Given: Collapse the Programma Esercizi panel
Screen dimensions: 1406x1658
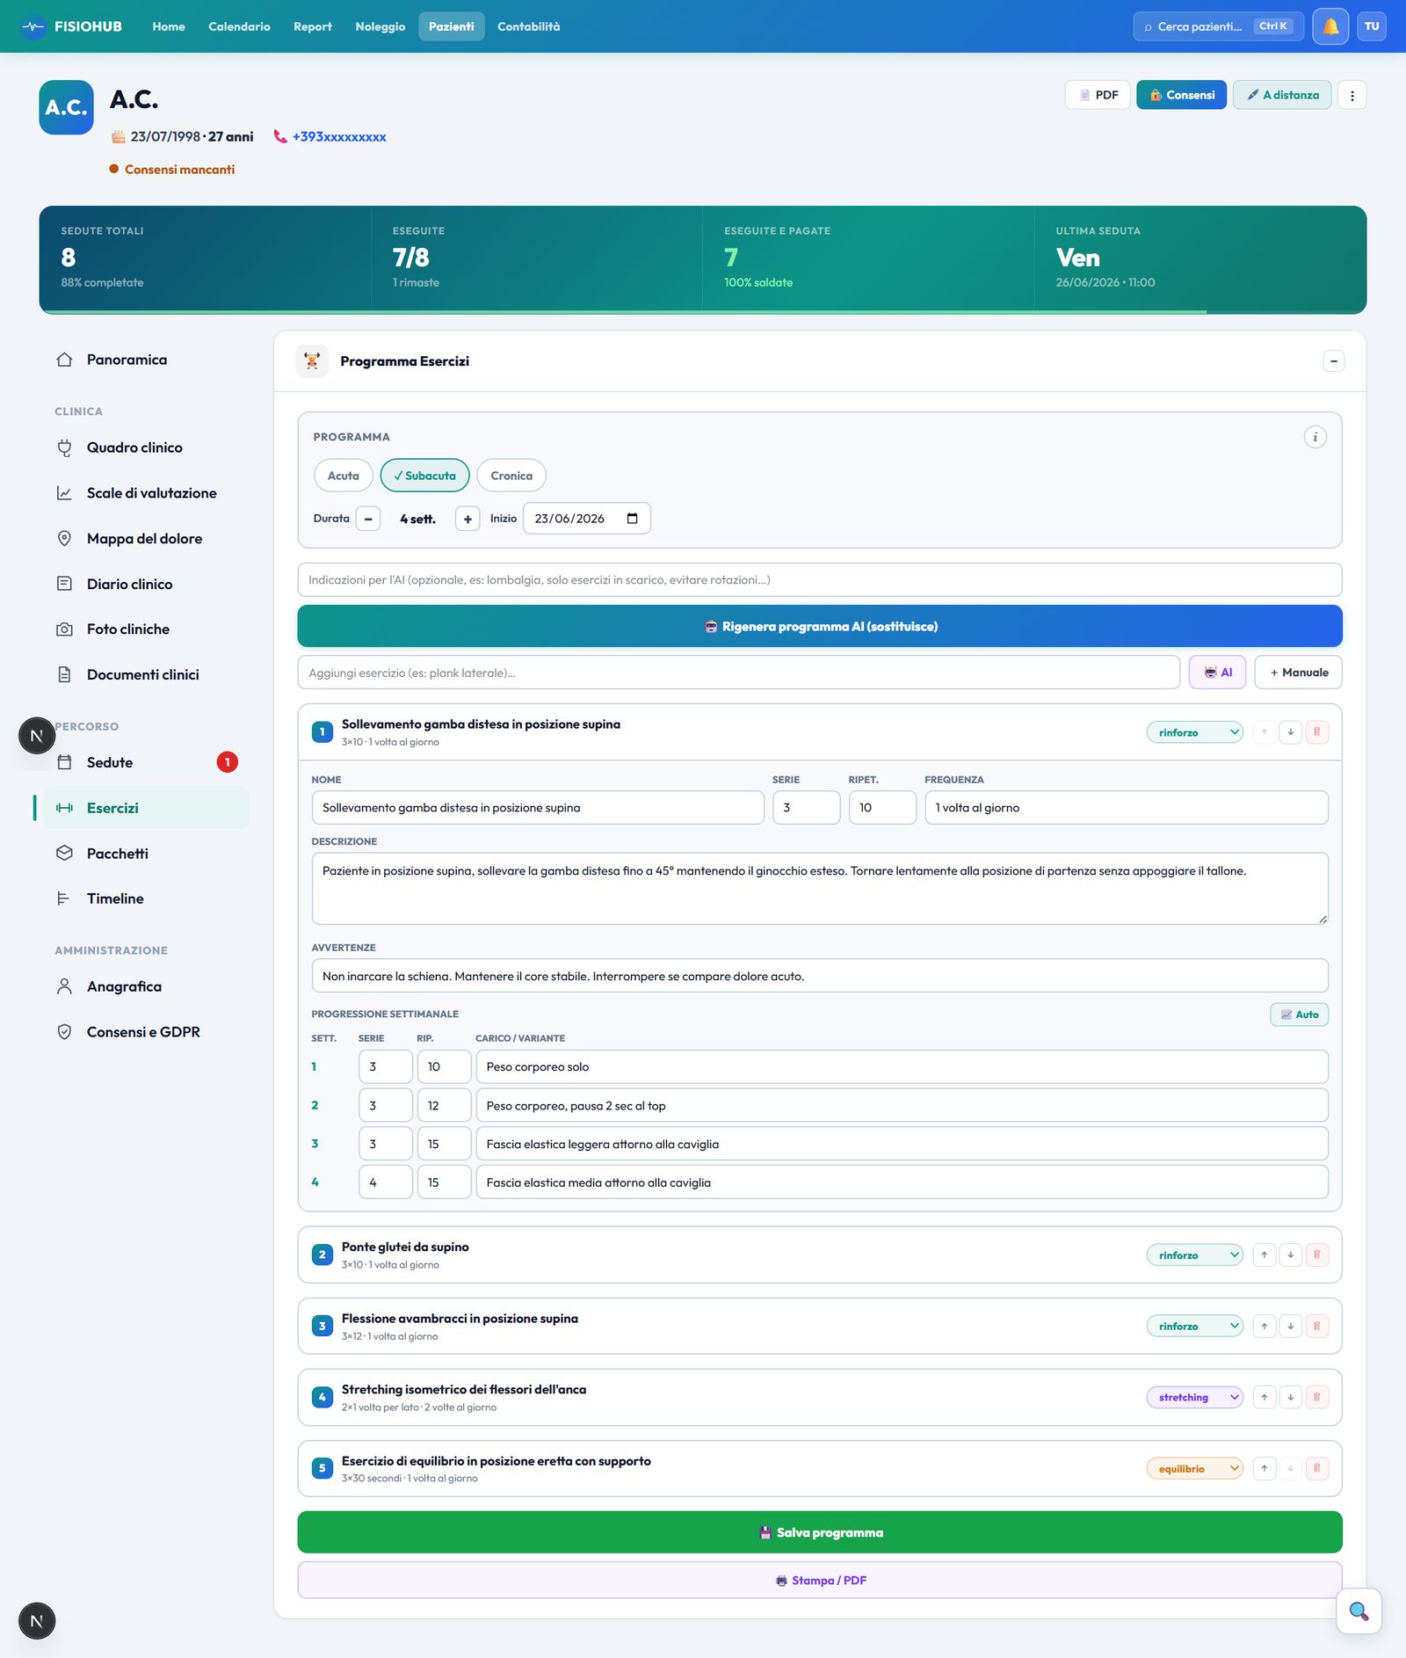Looking at the screenshot, I should [1333, 361].
